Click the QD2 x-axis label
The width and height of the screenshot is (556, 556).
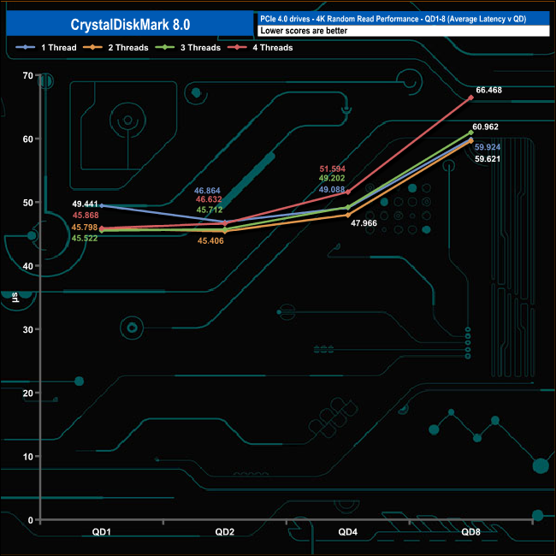(224, 532)
